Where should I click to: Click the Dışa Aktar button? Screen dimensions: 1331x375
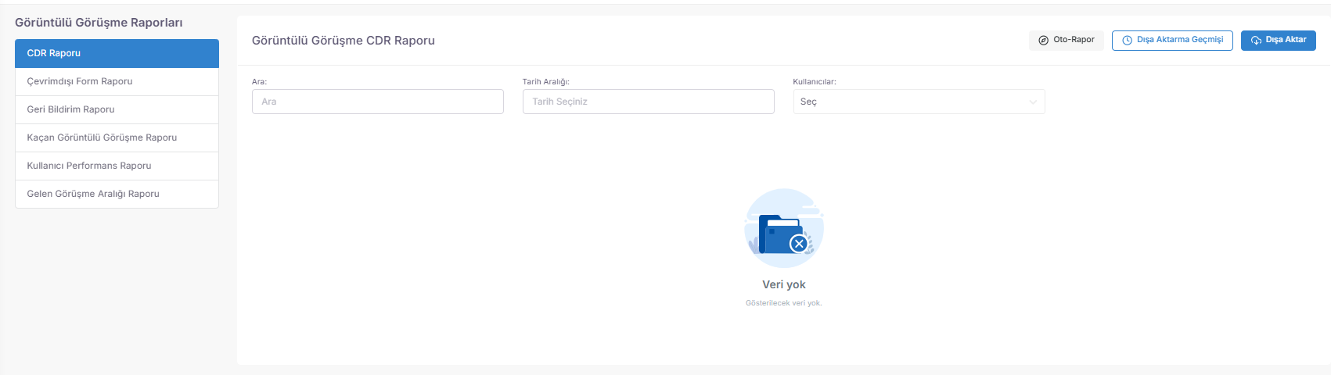click(1278, 40)
